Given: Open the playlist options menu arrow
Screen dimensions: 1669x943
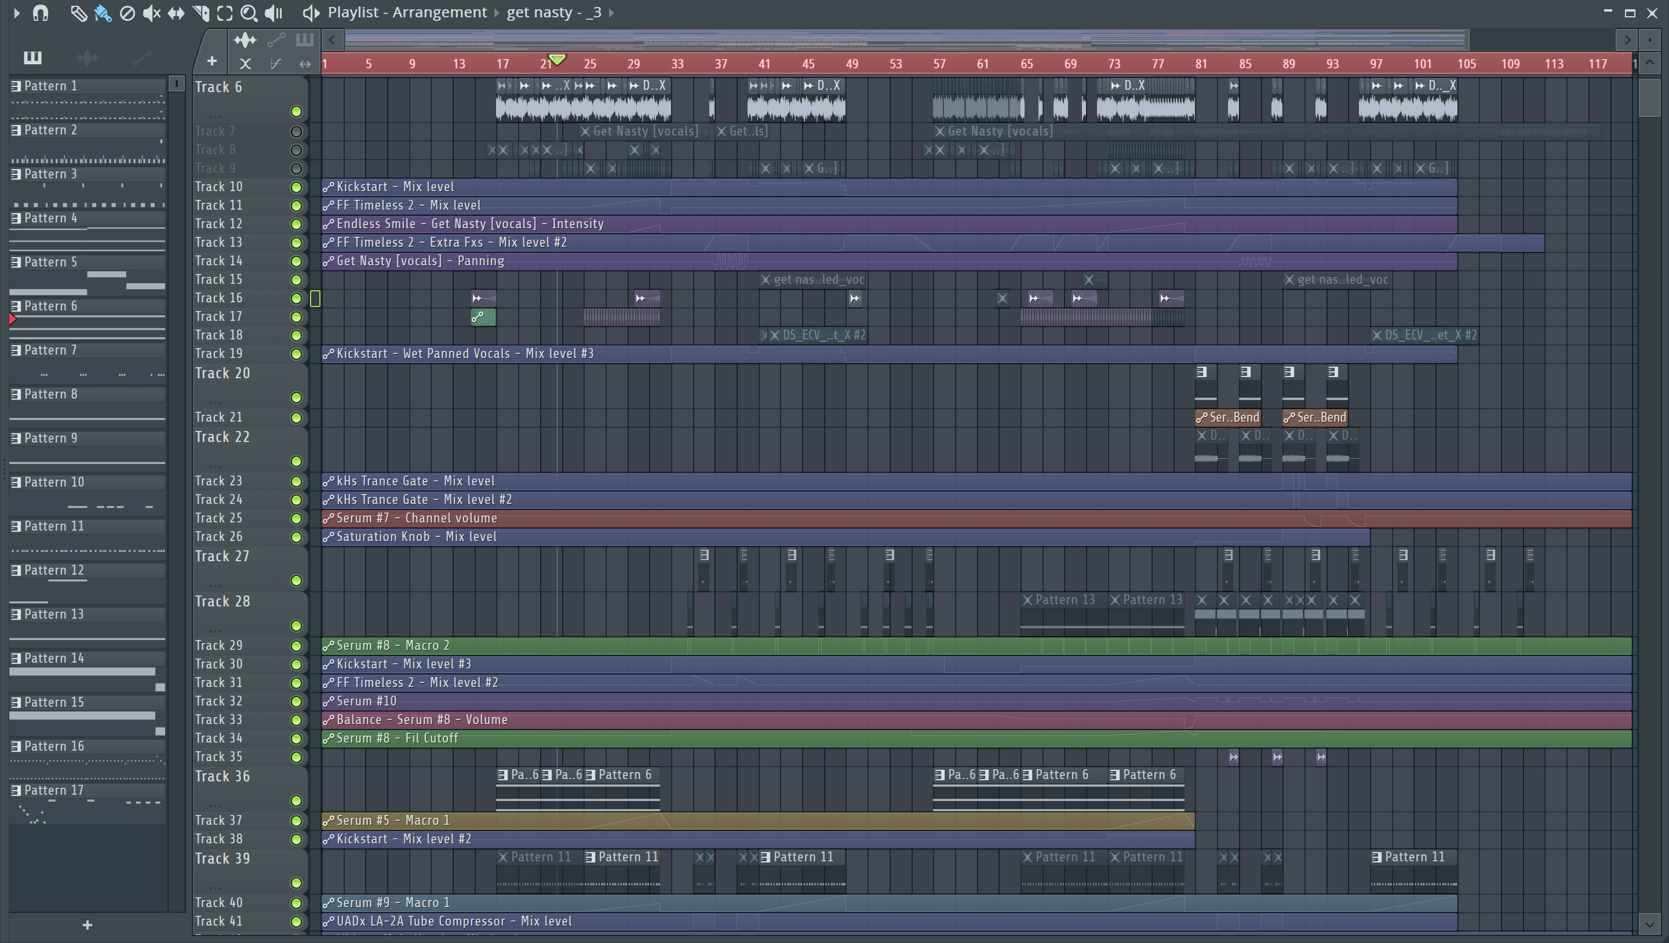Looking at the screenshot, I should [17, 13].
